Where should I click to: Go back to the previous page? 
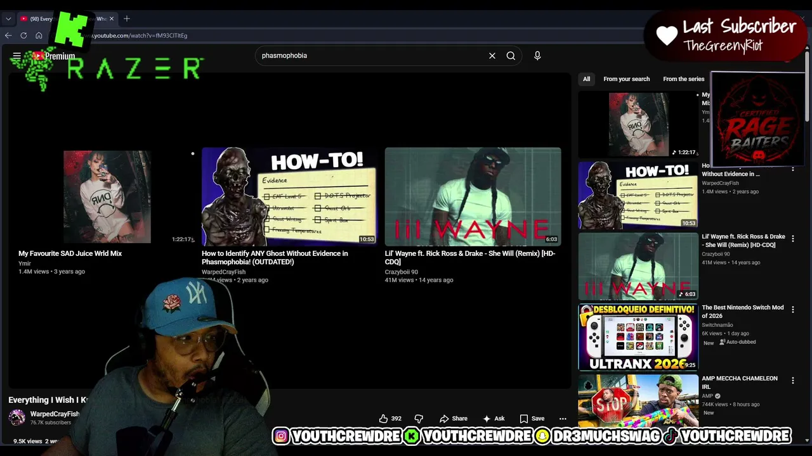(8, 35)
